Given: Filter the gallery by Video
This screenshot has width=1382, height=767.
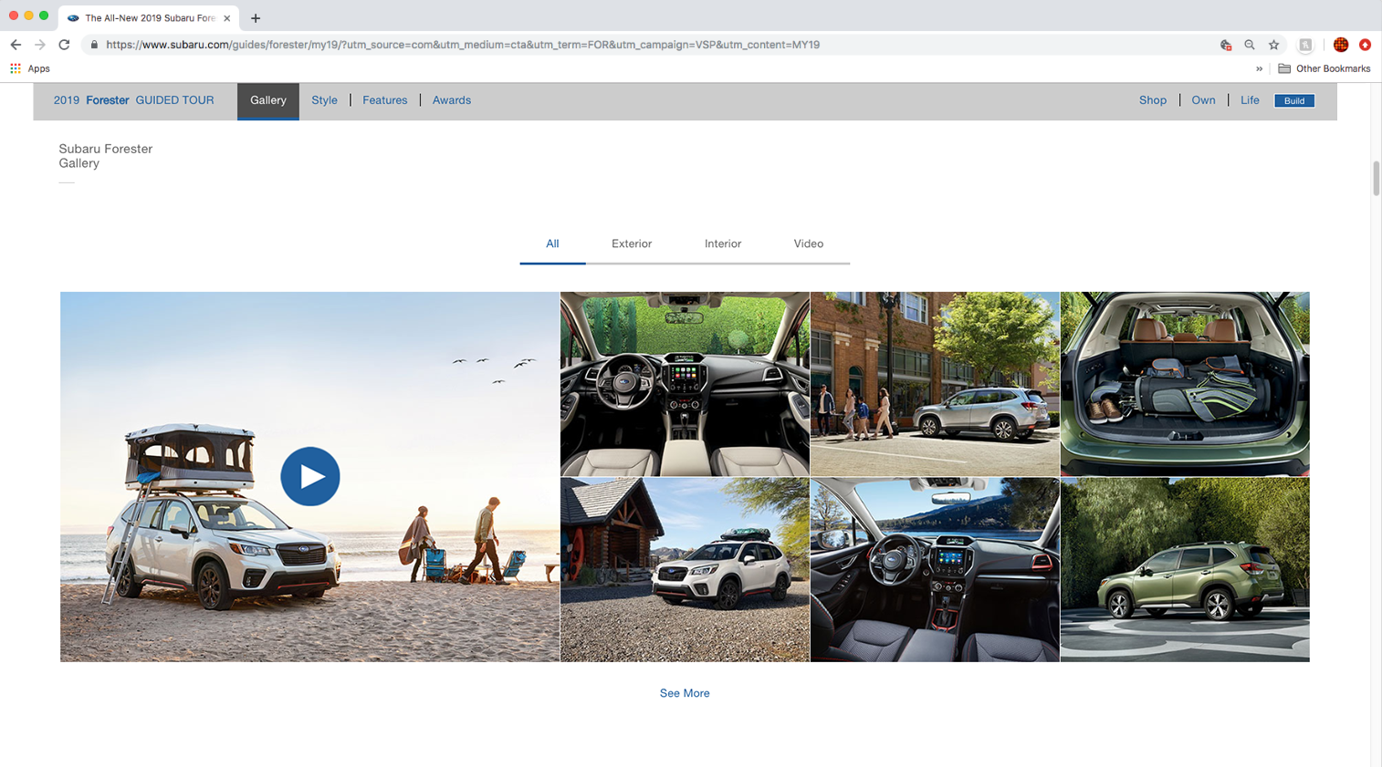Looking at the screenshot, I should pos(809,244).
